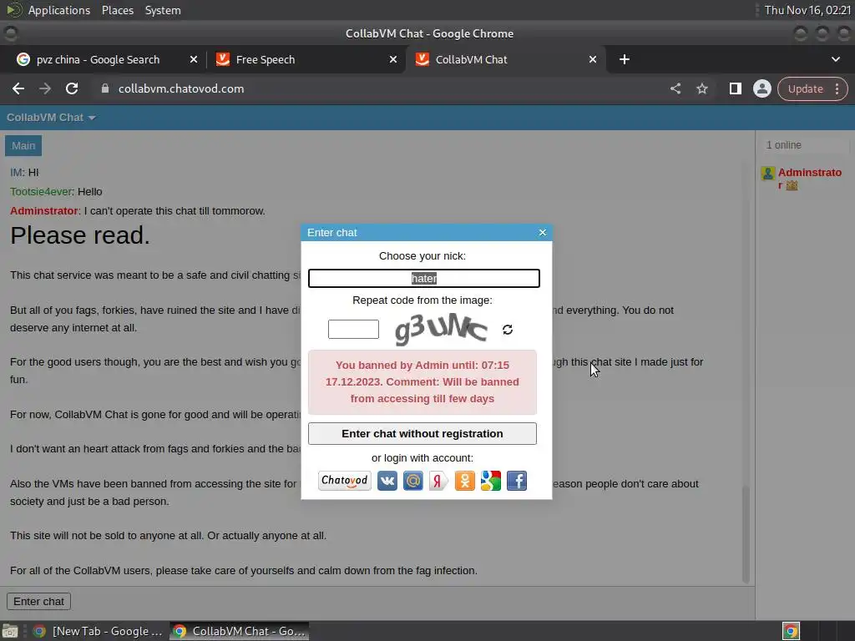Login with the Facebook account icon

516,481
